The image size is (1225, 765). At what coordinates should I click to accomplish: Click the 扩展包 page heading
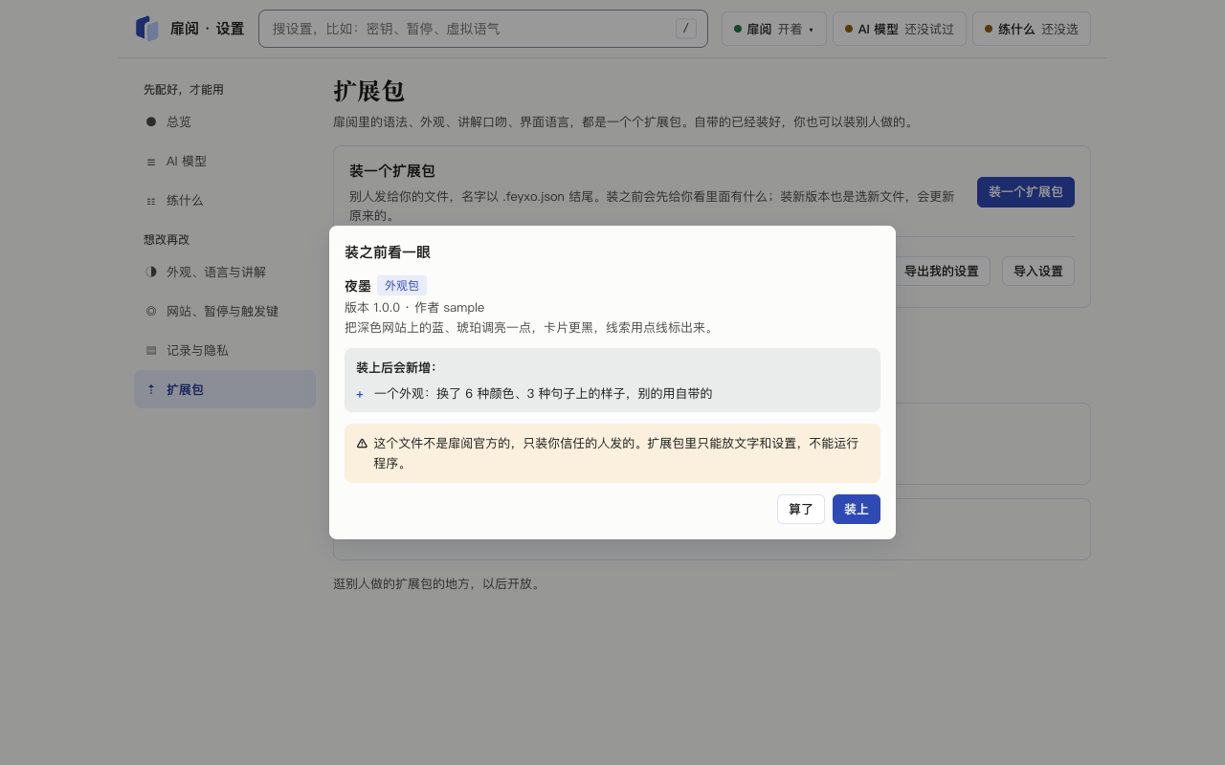[369, 91]
